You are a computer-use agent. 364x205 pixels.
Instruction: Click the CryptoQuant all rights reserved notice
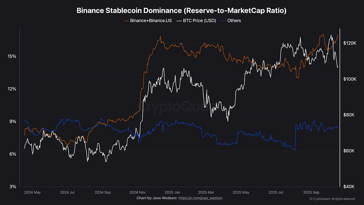(x=332, y=199)
